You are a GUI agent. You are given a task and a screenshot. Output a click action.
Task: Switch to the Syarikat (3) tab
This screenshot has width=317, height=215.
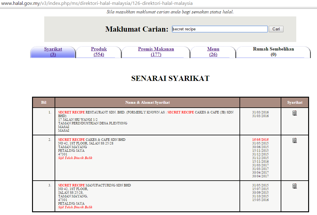pyautogui.click(x=53, y=52)
